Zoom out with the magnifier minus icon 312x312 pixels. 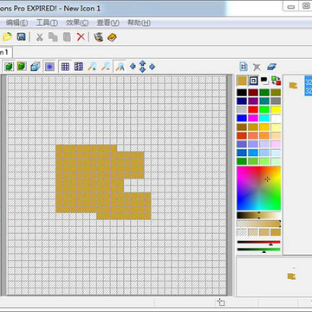[x=105, y=67]
